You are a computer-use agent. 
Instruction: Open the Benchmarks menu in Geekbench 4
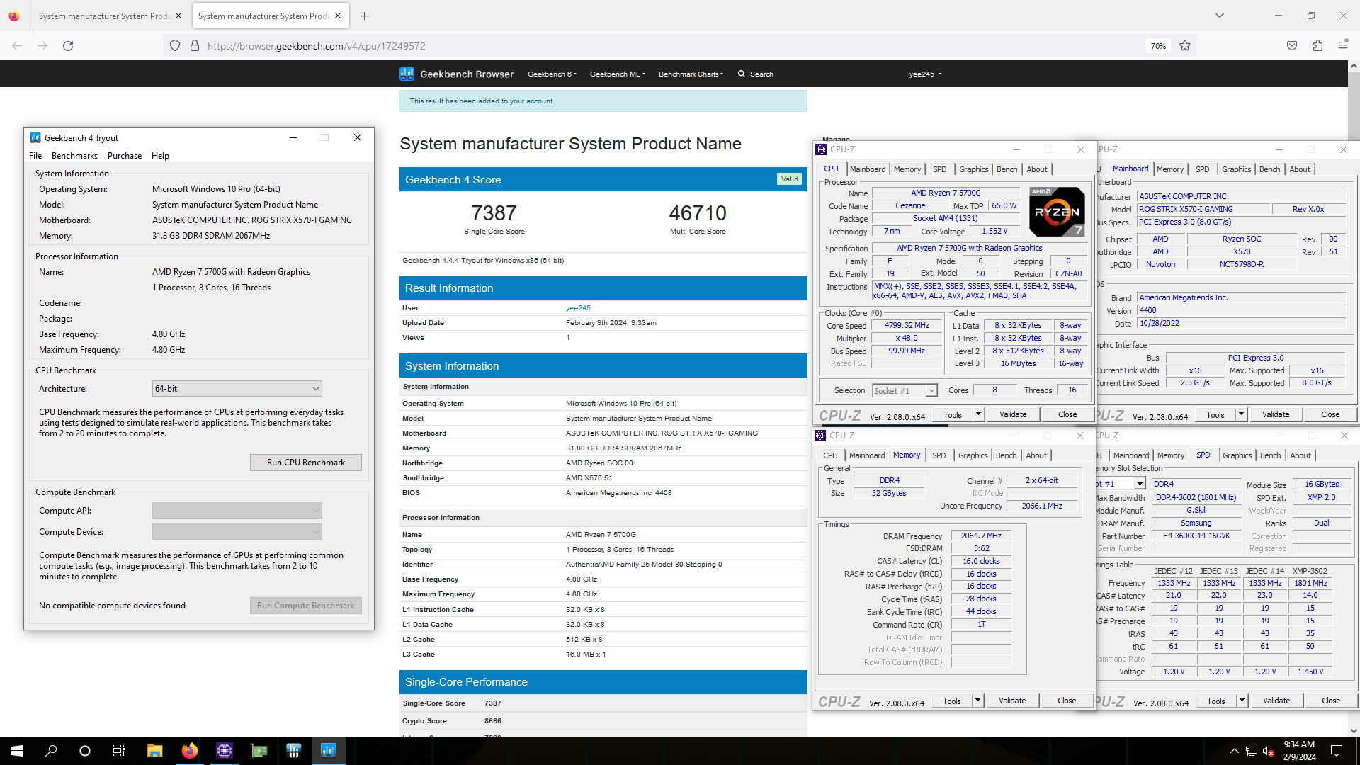(x=74, y=156)
